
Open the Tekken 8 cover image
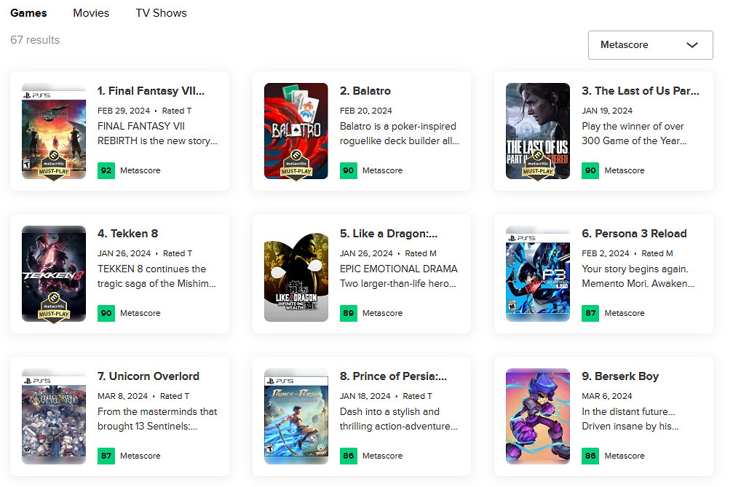pyautogui.click(x=54, y=274)
